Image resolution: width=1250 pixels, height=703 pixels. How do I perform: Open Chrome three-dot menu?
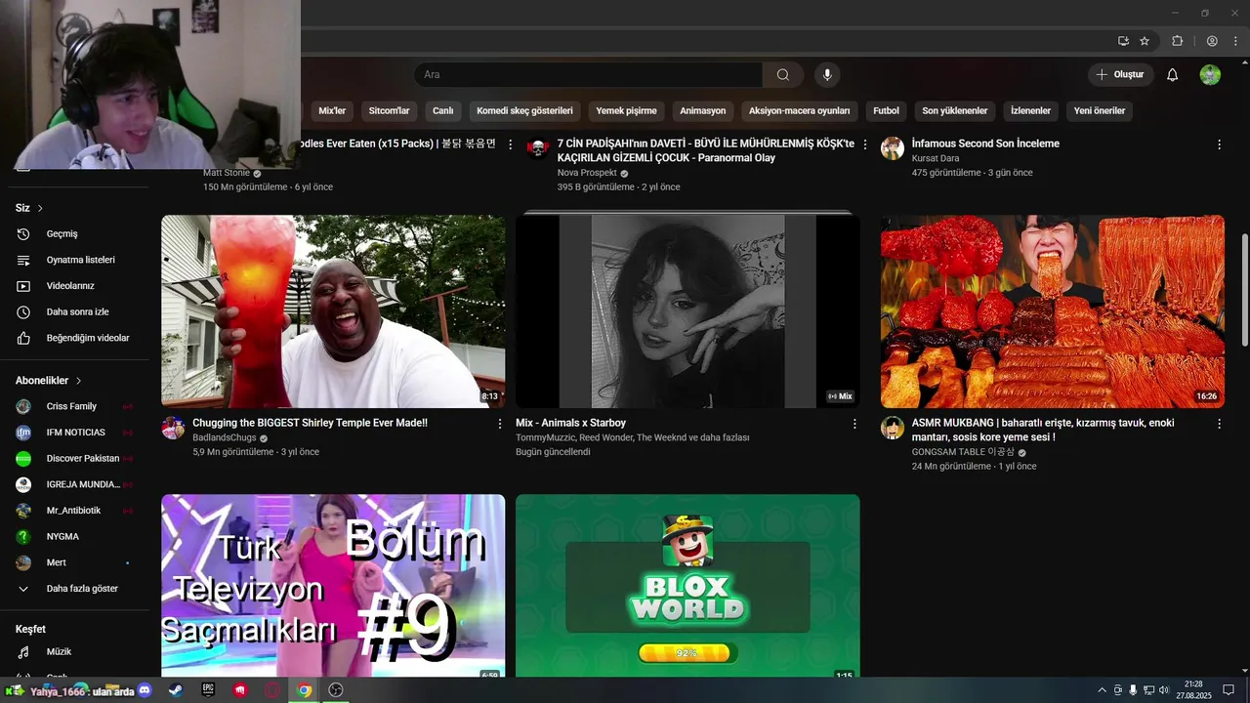point(1234,41)
